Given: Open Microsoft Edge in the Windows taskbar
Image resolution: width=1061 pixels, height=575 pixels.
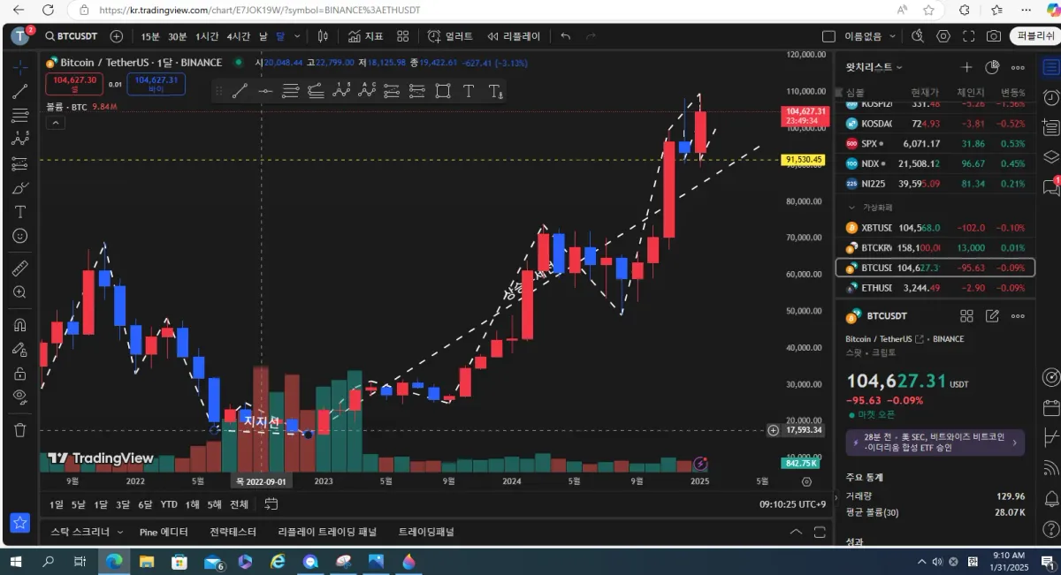Looking at the screenshot, I should click(114, 561).
